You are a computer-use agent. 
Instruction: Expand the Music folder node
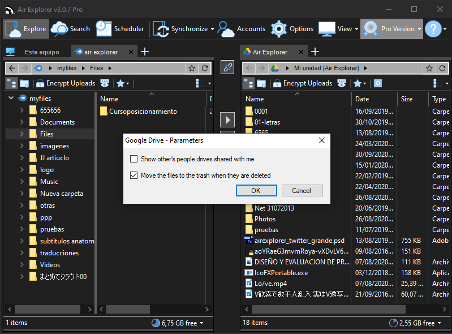(x=21, y=181)
